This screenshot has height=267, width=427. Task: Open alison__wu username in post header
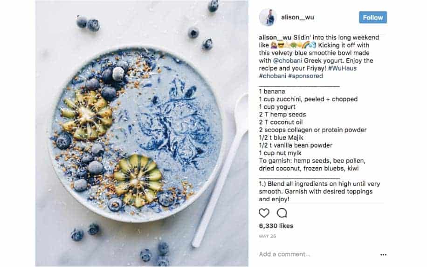(x=297, y=17)
